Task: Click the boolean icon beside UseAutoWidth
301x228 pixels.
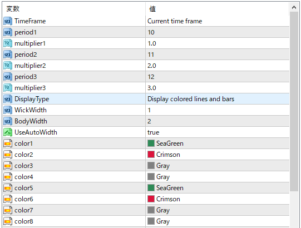Action: point(8,132)
